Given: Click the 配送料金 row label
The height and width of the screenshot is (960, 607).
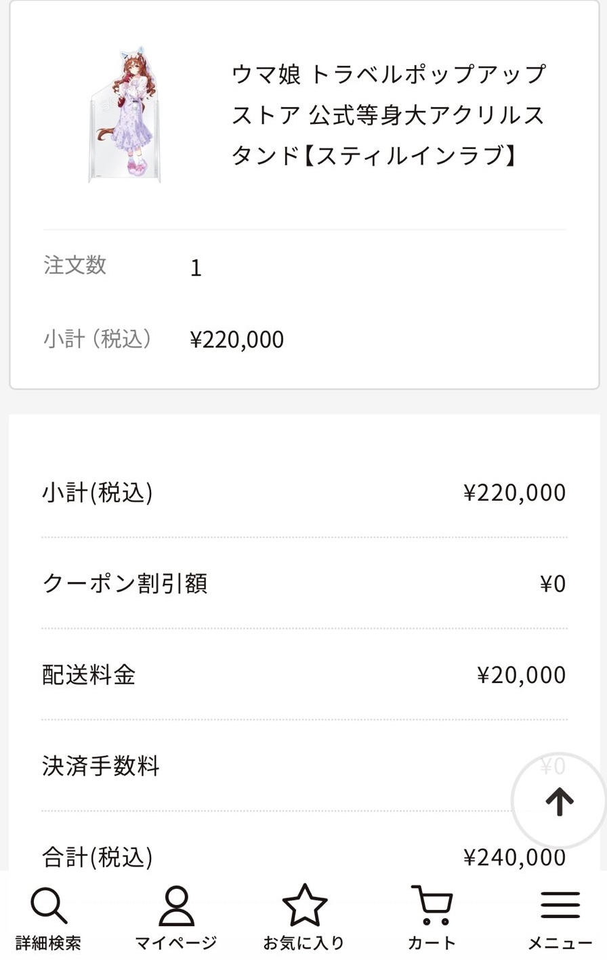Looking at the screenshot, I should pos(89,675).
